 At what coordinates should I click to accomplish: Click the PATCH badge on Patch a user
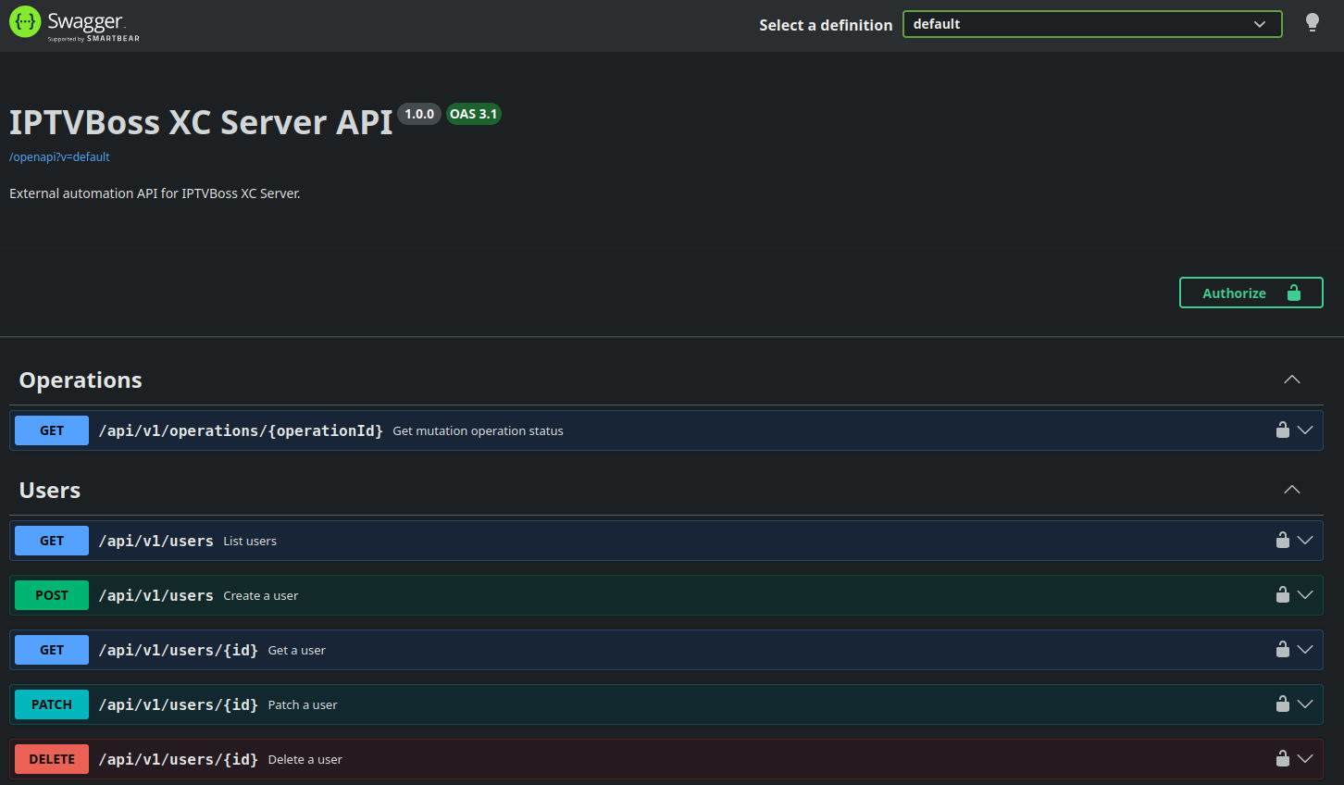(x=52, y=704)
